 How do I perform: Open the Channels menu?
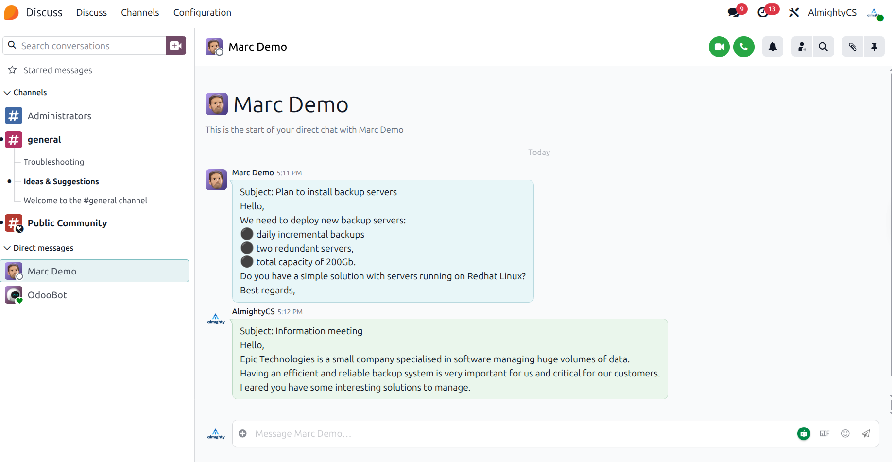(x=140, y=13)
